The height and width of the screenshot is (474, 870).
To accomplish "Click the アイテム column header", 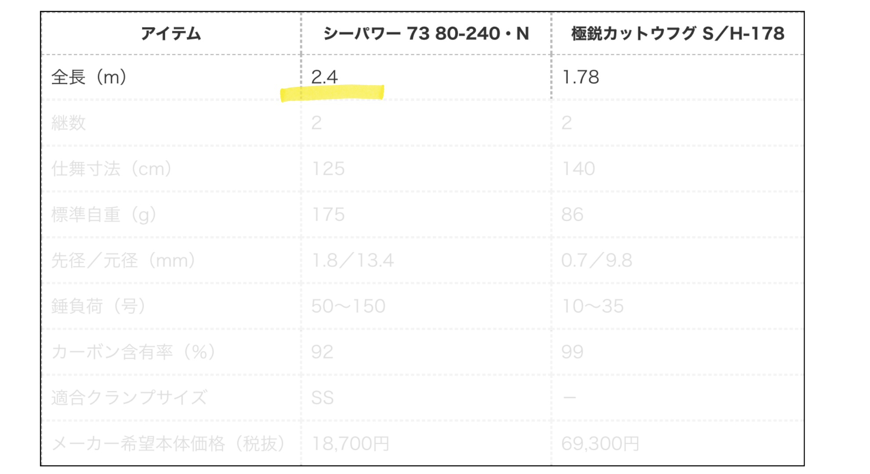I will [x=171, y=34].
